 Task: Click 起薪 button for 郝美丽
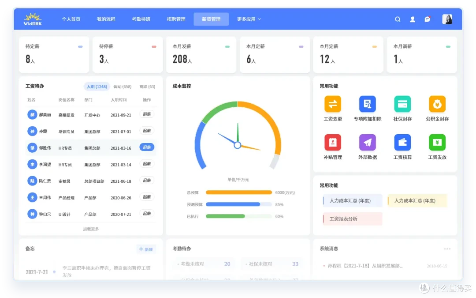pos(147,114)
